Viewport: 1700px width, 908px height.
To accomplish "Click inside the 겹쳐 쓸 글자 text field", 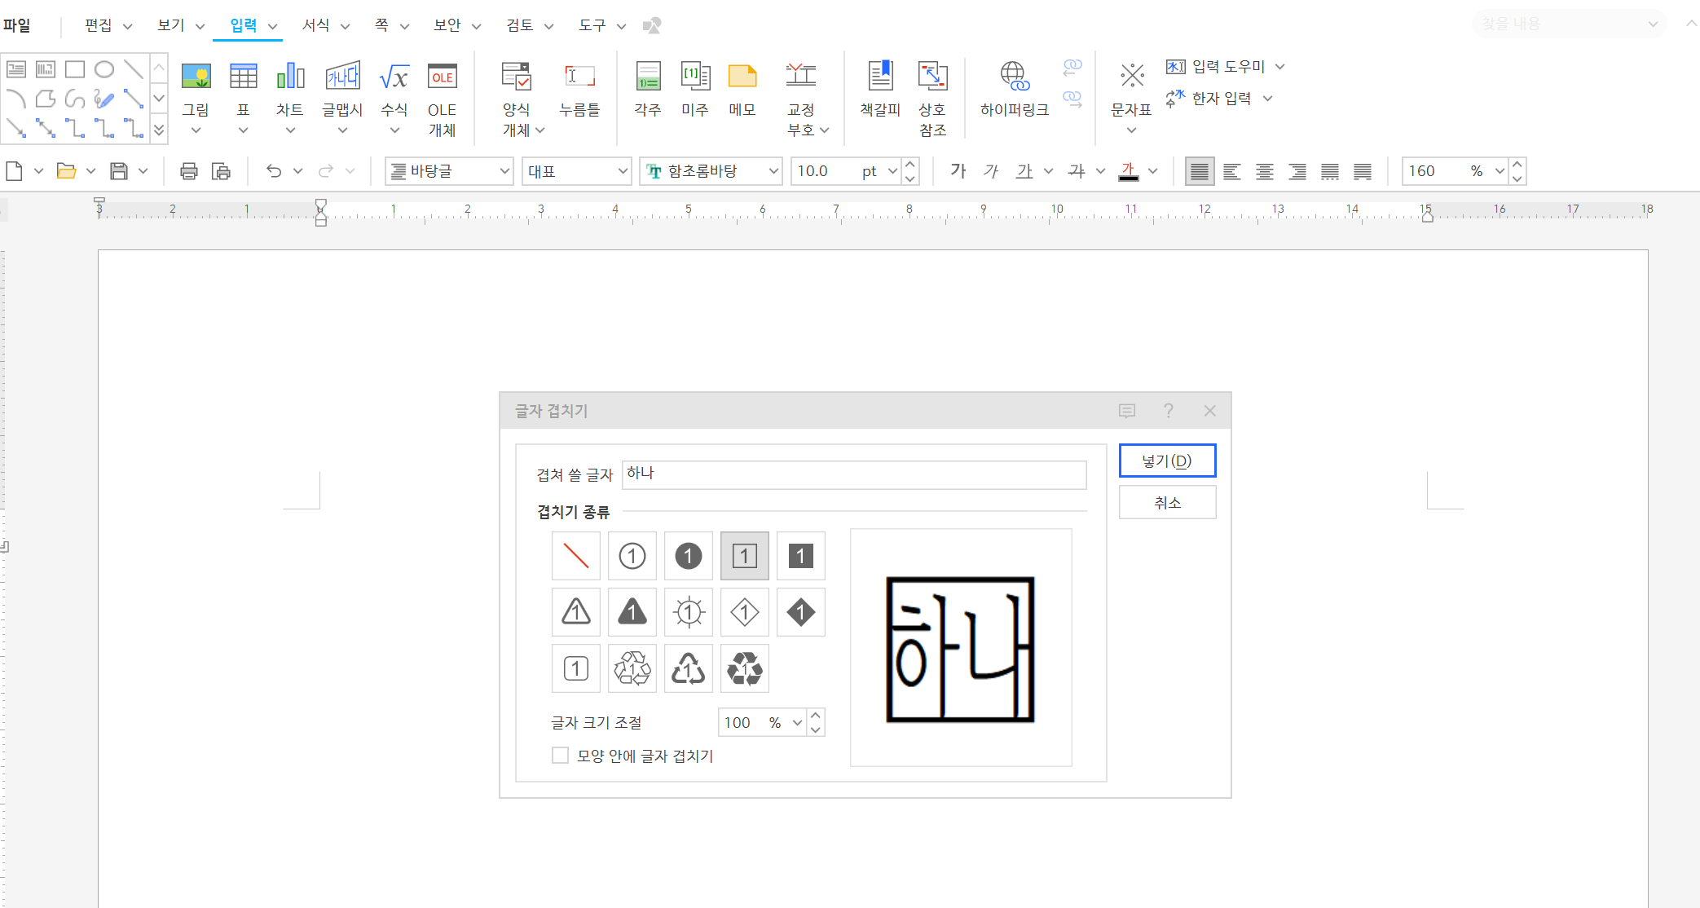I will point(854,474).
